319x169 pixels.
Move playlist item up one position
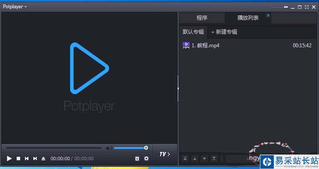[x=195, y=158]
